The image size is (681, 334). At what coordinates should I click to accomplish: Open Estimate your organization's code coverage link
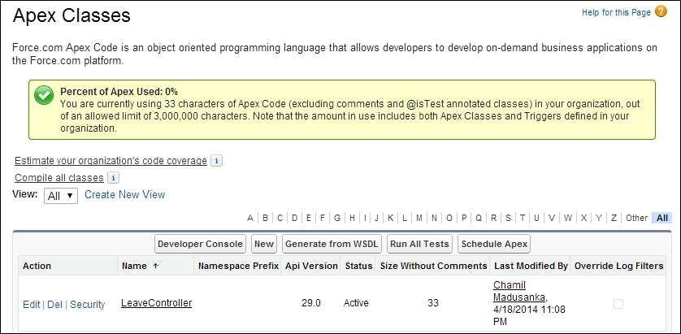coord(111,161)
